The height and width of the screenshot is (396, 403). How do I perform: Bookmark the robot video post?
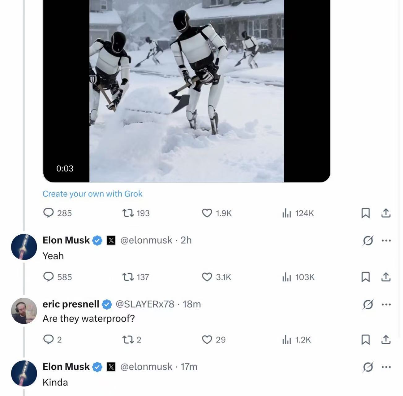coord(366,213)
